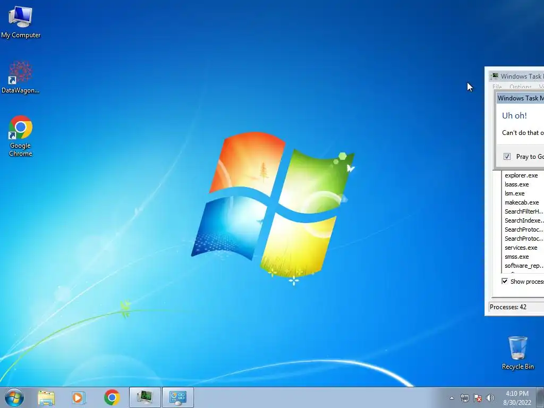The height and width of the screenshot is (408, 544).
Task: Select the Recycle Bin desktop icon
Action: pyautogui.click(x=517, y=353)
